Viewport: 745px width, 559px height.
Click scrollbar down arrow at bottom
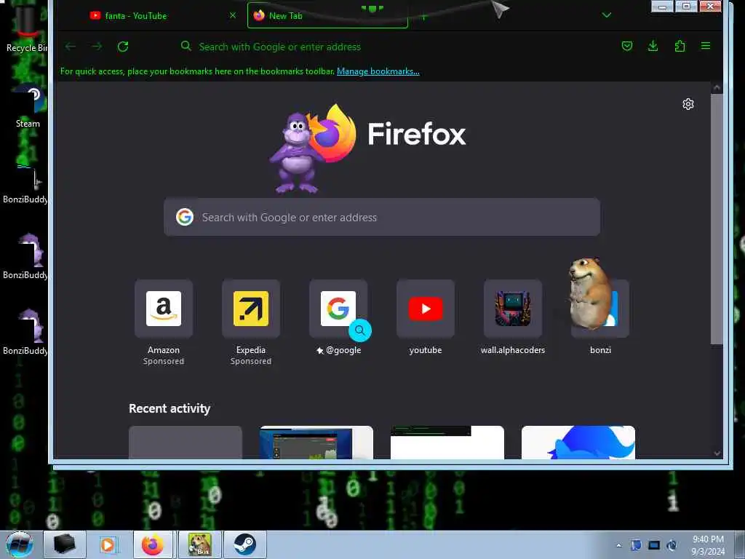[717, 453]
